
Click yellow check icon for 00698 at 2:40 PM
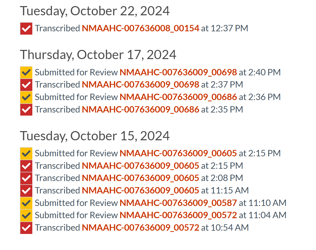[26, 73]
